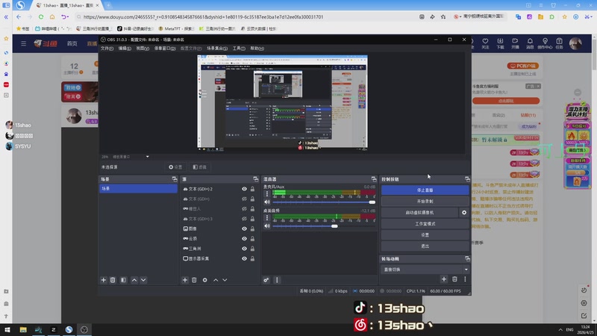Open the desktop audio channel three-dot menu
This screenshot has width=597, height=336.
coord(267,217)
